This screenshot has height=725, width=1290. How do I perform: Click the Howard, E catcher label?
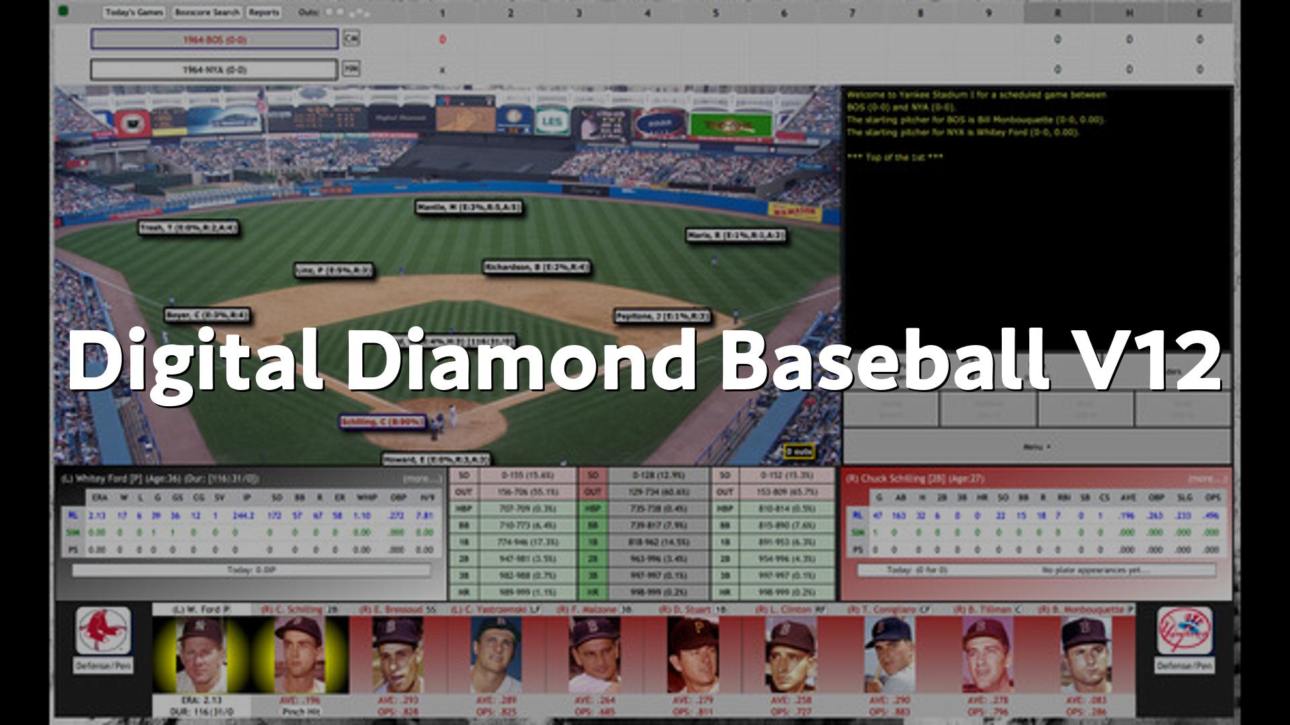(437, 460)
